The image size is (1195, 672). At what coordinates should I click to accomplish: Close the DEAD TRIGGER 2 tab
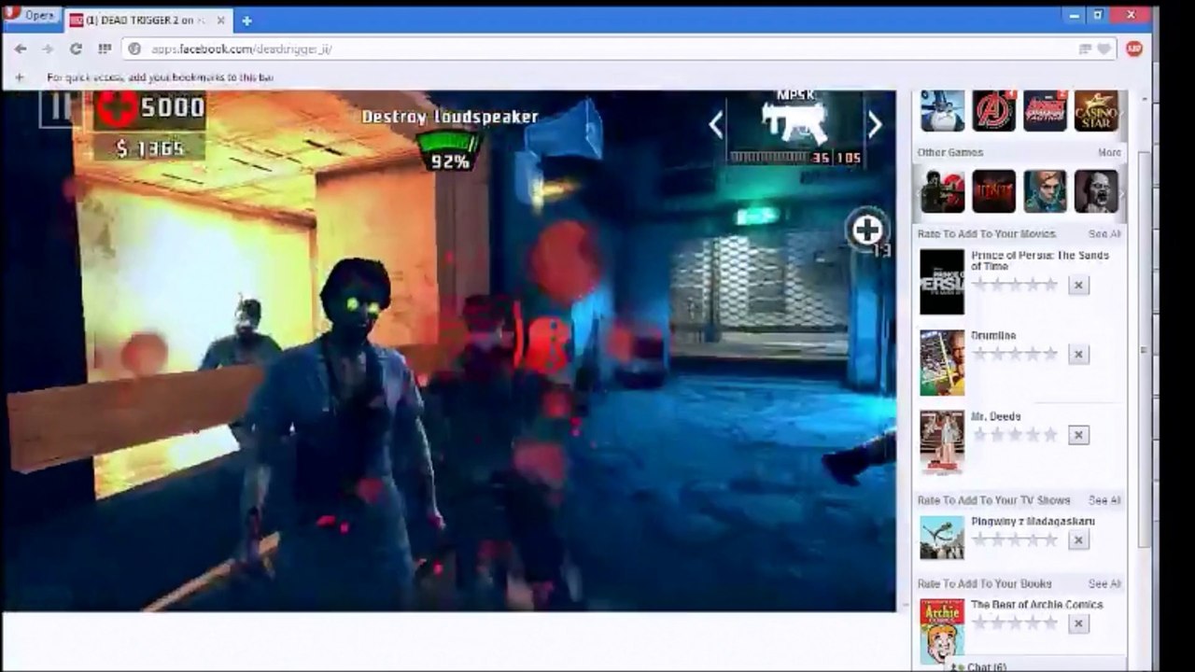tap(221, 21)
